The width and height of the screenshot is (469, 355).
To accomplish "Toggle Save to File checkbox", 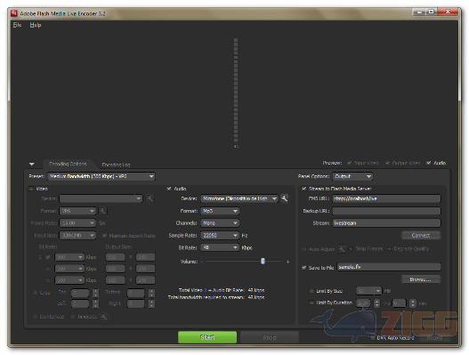I will pos(303,268).
